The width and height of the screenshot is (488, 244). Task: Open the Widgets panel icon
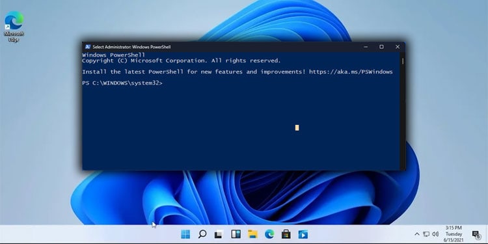click(236, 234)
